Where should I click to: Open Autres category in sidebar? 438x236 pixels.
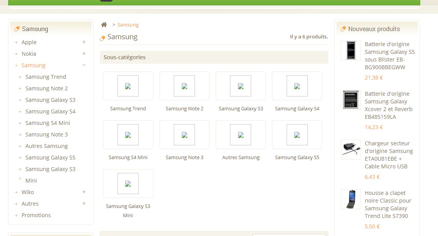(x=30, y=204)
